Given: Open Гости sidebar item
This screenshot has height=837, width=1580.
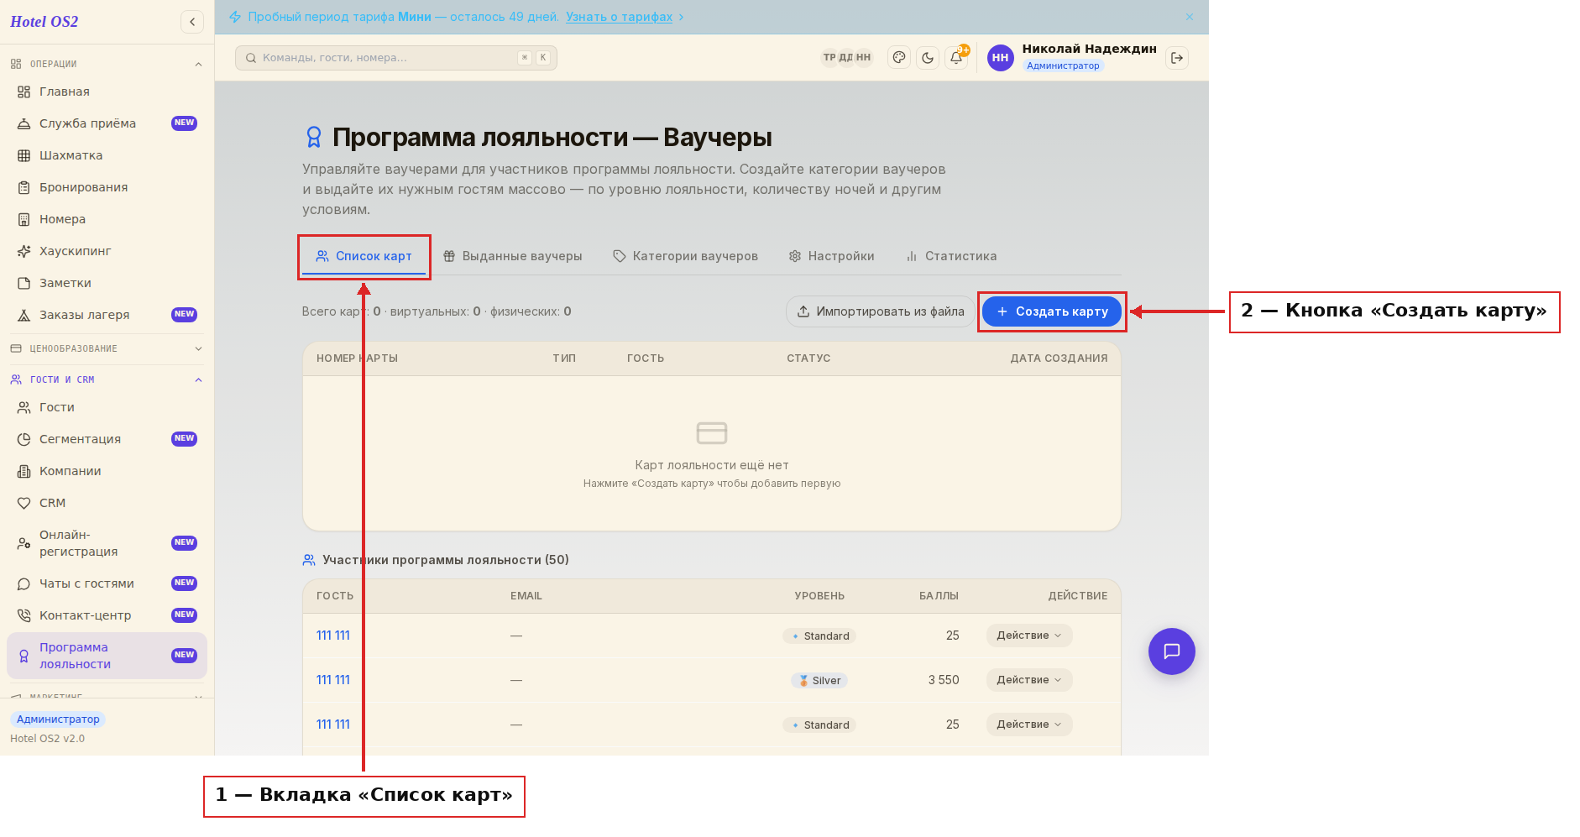Looking at the screenshot, I should click(x=107, y=407).
